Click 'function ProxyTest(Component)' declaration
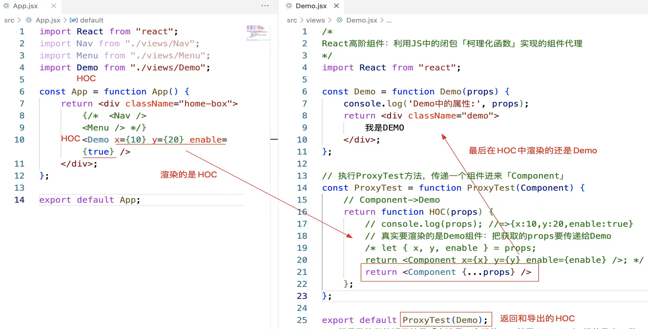 [x=496, y=188]
